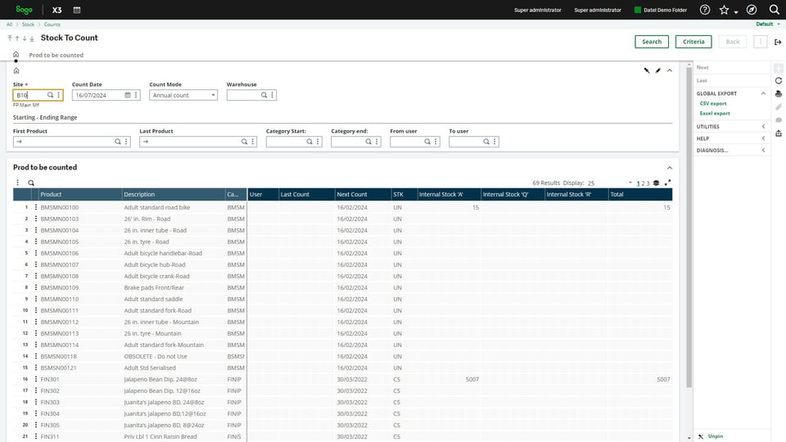Image resolution: width=786 pixels, height=442 pixels.
Task: Click the Search button
Action: [652, 42]
